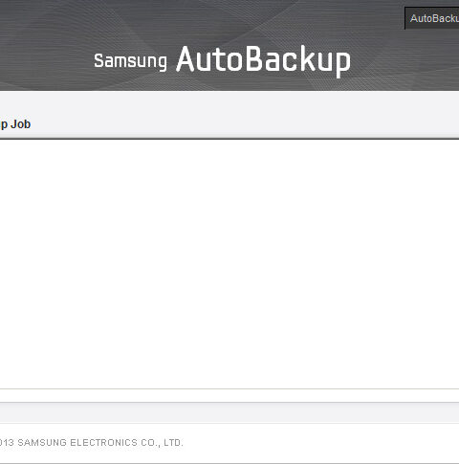Click the copyright year in the footer
The height and width of the screenshot is (464, 459).
(7, 443)
